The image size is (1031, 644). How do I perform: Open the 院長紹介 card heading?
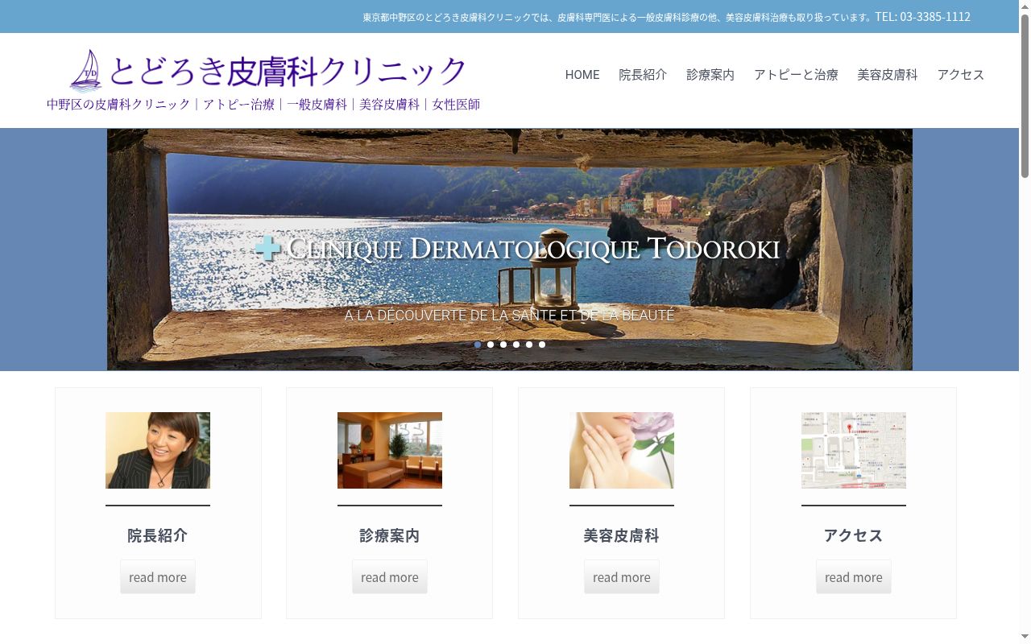point(158,535)
